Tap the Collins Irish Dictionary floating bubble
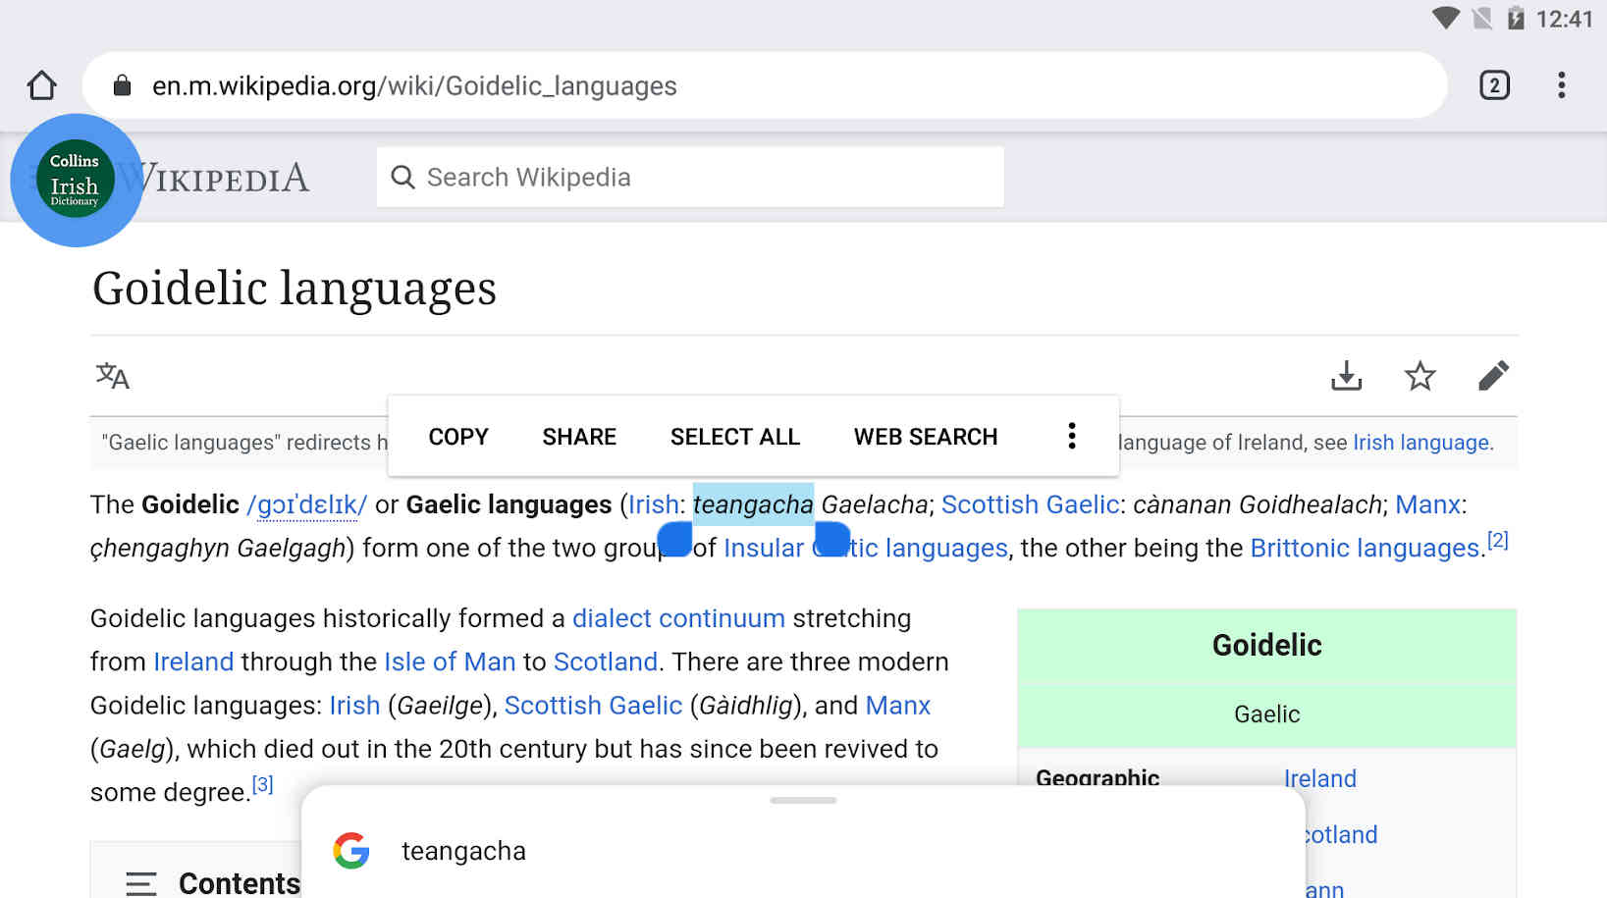1607x898 pixels. coord(76,181)
